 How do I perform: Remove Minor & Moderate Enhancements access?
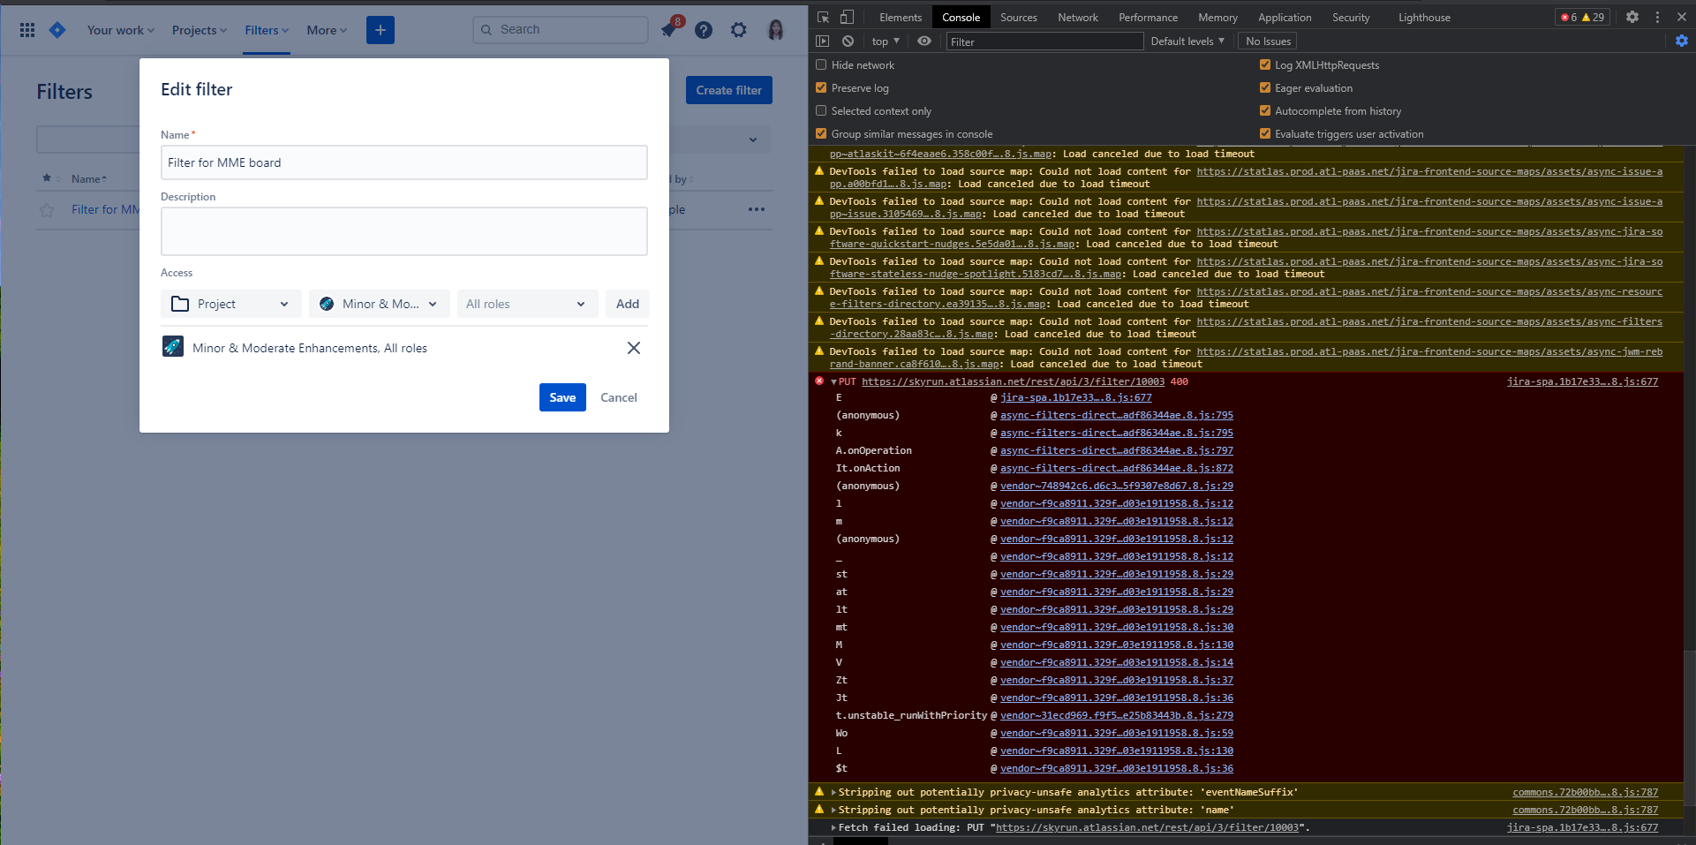634,348
